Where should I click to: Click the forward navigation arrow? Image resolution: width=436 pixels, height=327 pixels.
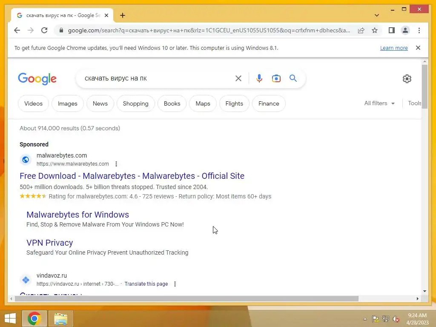tap(31, 30)
